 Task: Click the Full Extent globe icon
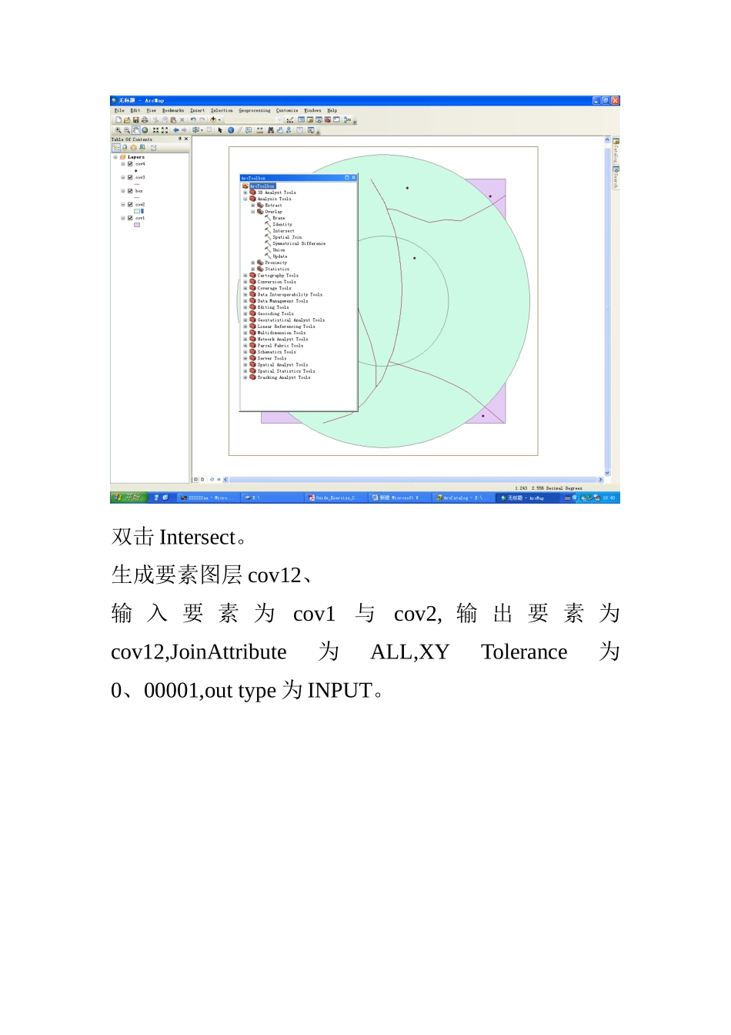[145, 130]
